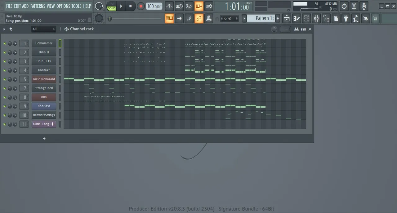The width and height of the screenshot is (397, 213).
Task: Toggle the loop recording icon
Action: [209, 6]
